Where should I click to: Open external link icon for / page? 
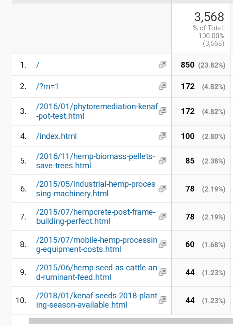162,65
